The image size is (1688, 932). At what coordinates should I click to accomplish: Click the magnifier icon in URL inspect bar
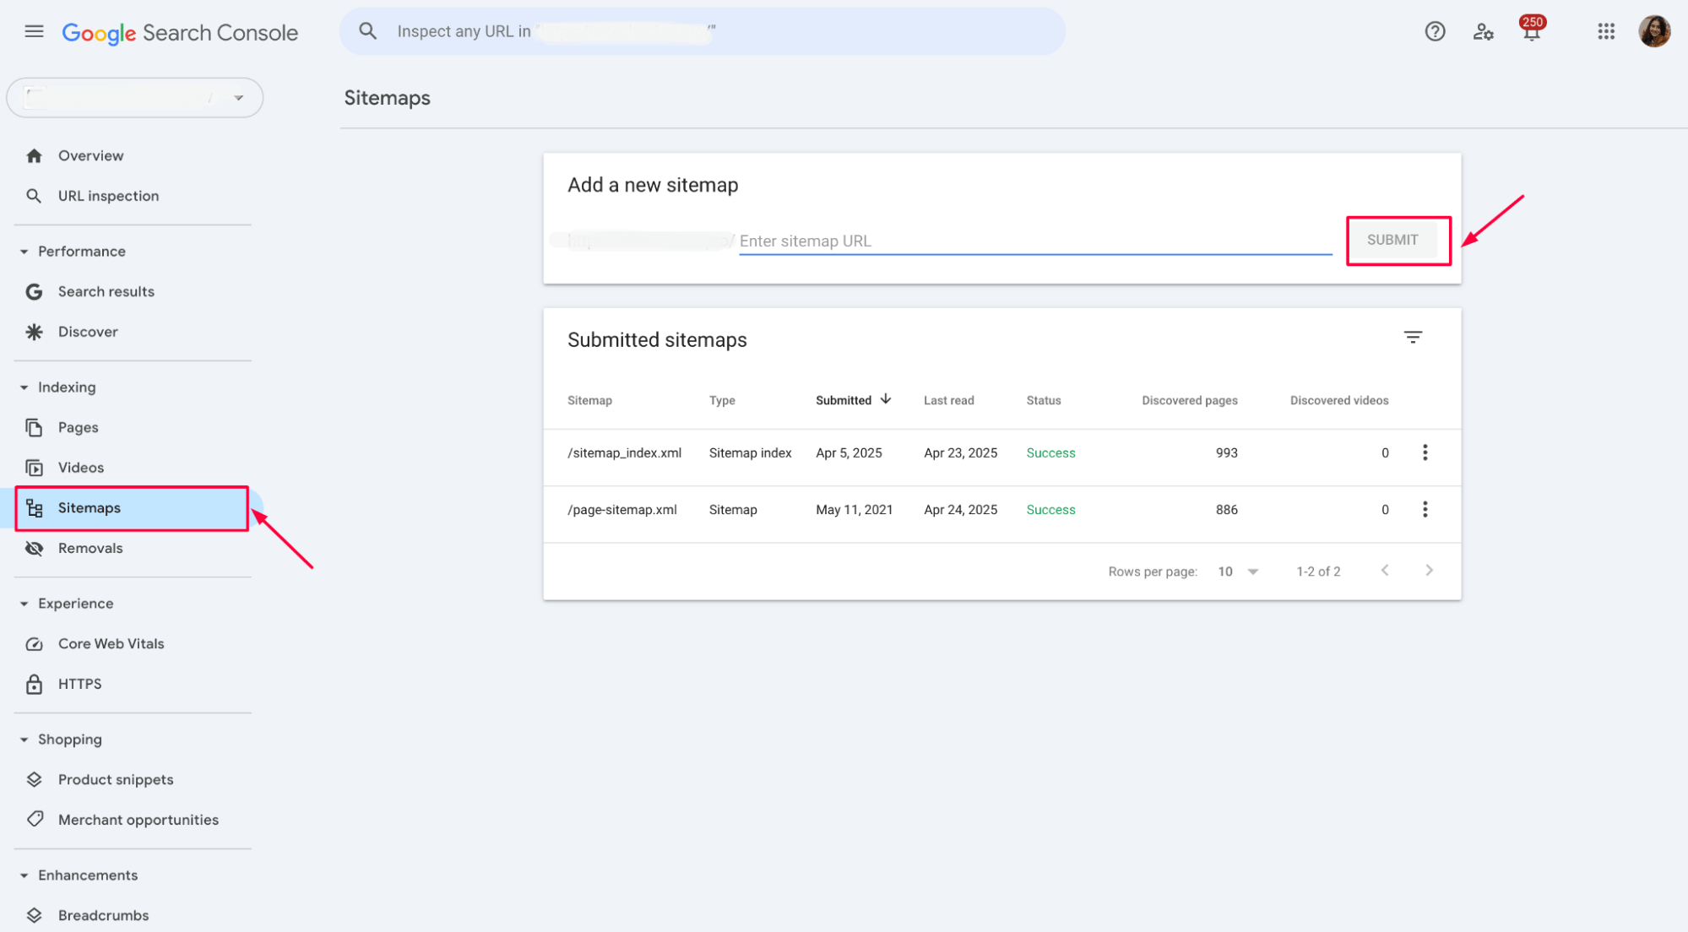coord(367,31)
